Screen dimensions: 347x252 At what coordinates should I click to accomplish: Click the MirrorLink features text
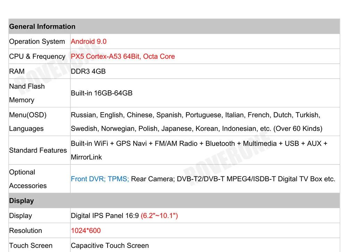[x=85, y=157]
